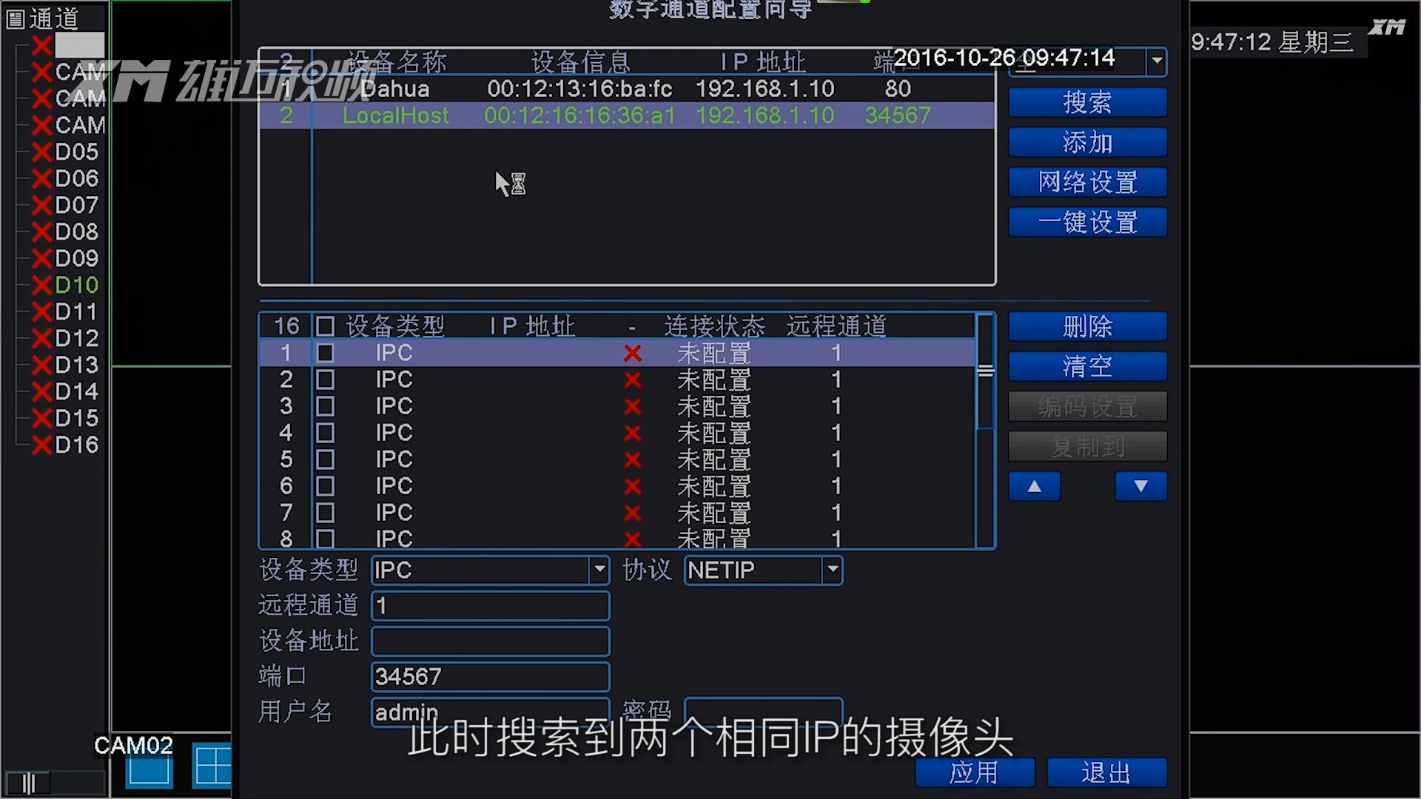Viewport: 1421px width, 799px height.
Task: Click the downward navigation arrow icon
Action: click(x=1139, y=486)
